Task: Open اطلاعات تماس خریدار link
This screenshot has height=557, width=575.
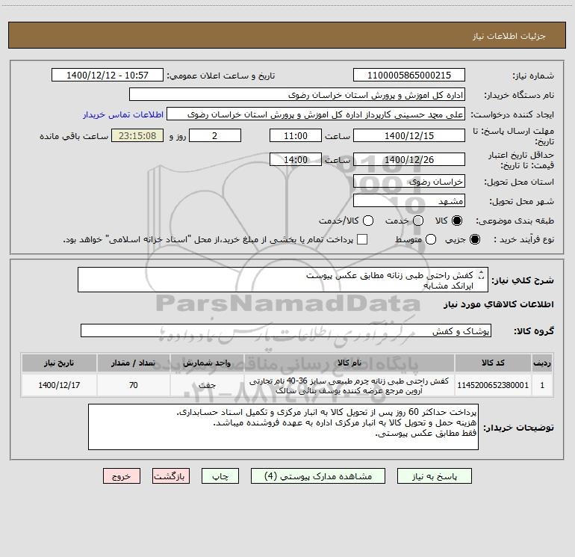Action: coord(123,114)
